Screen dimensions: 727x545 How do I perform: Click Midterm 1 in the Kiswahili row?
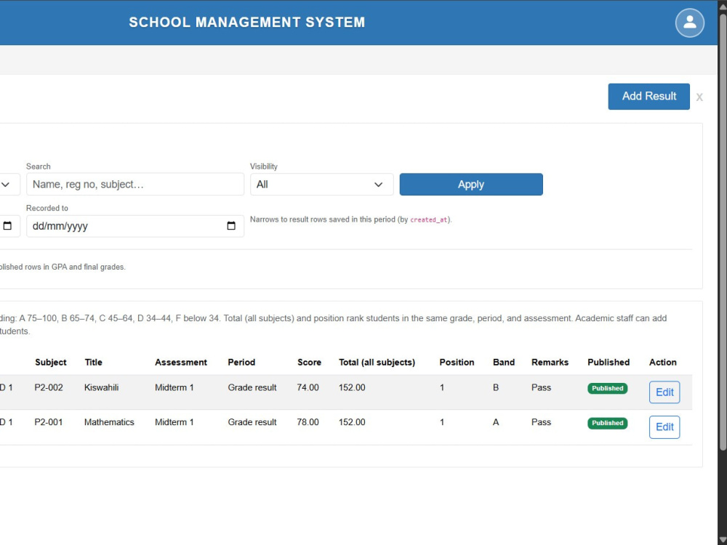[174, 387]
